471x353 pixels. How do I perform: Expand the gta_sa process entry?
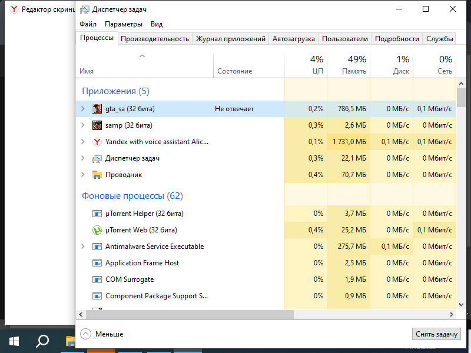83,109
